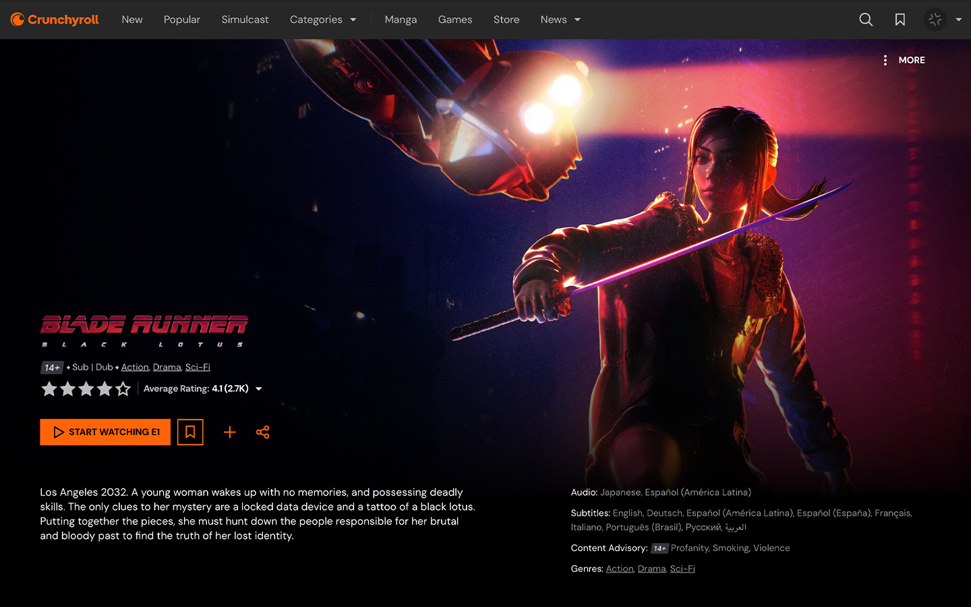The height and width of the screenshot is (607, 971).
Task: Click the Audio languages line
Action: 661,492
